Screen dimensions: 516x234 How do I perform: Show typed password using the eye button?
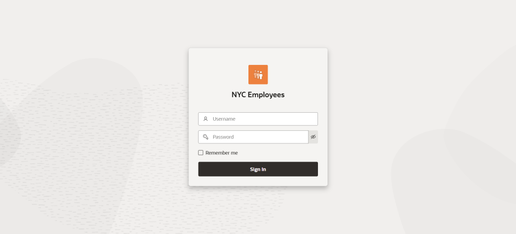tap(313, 137)
